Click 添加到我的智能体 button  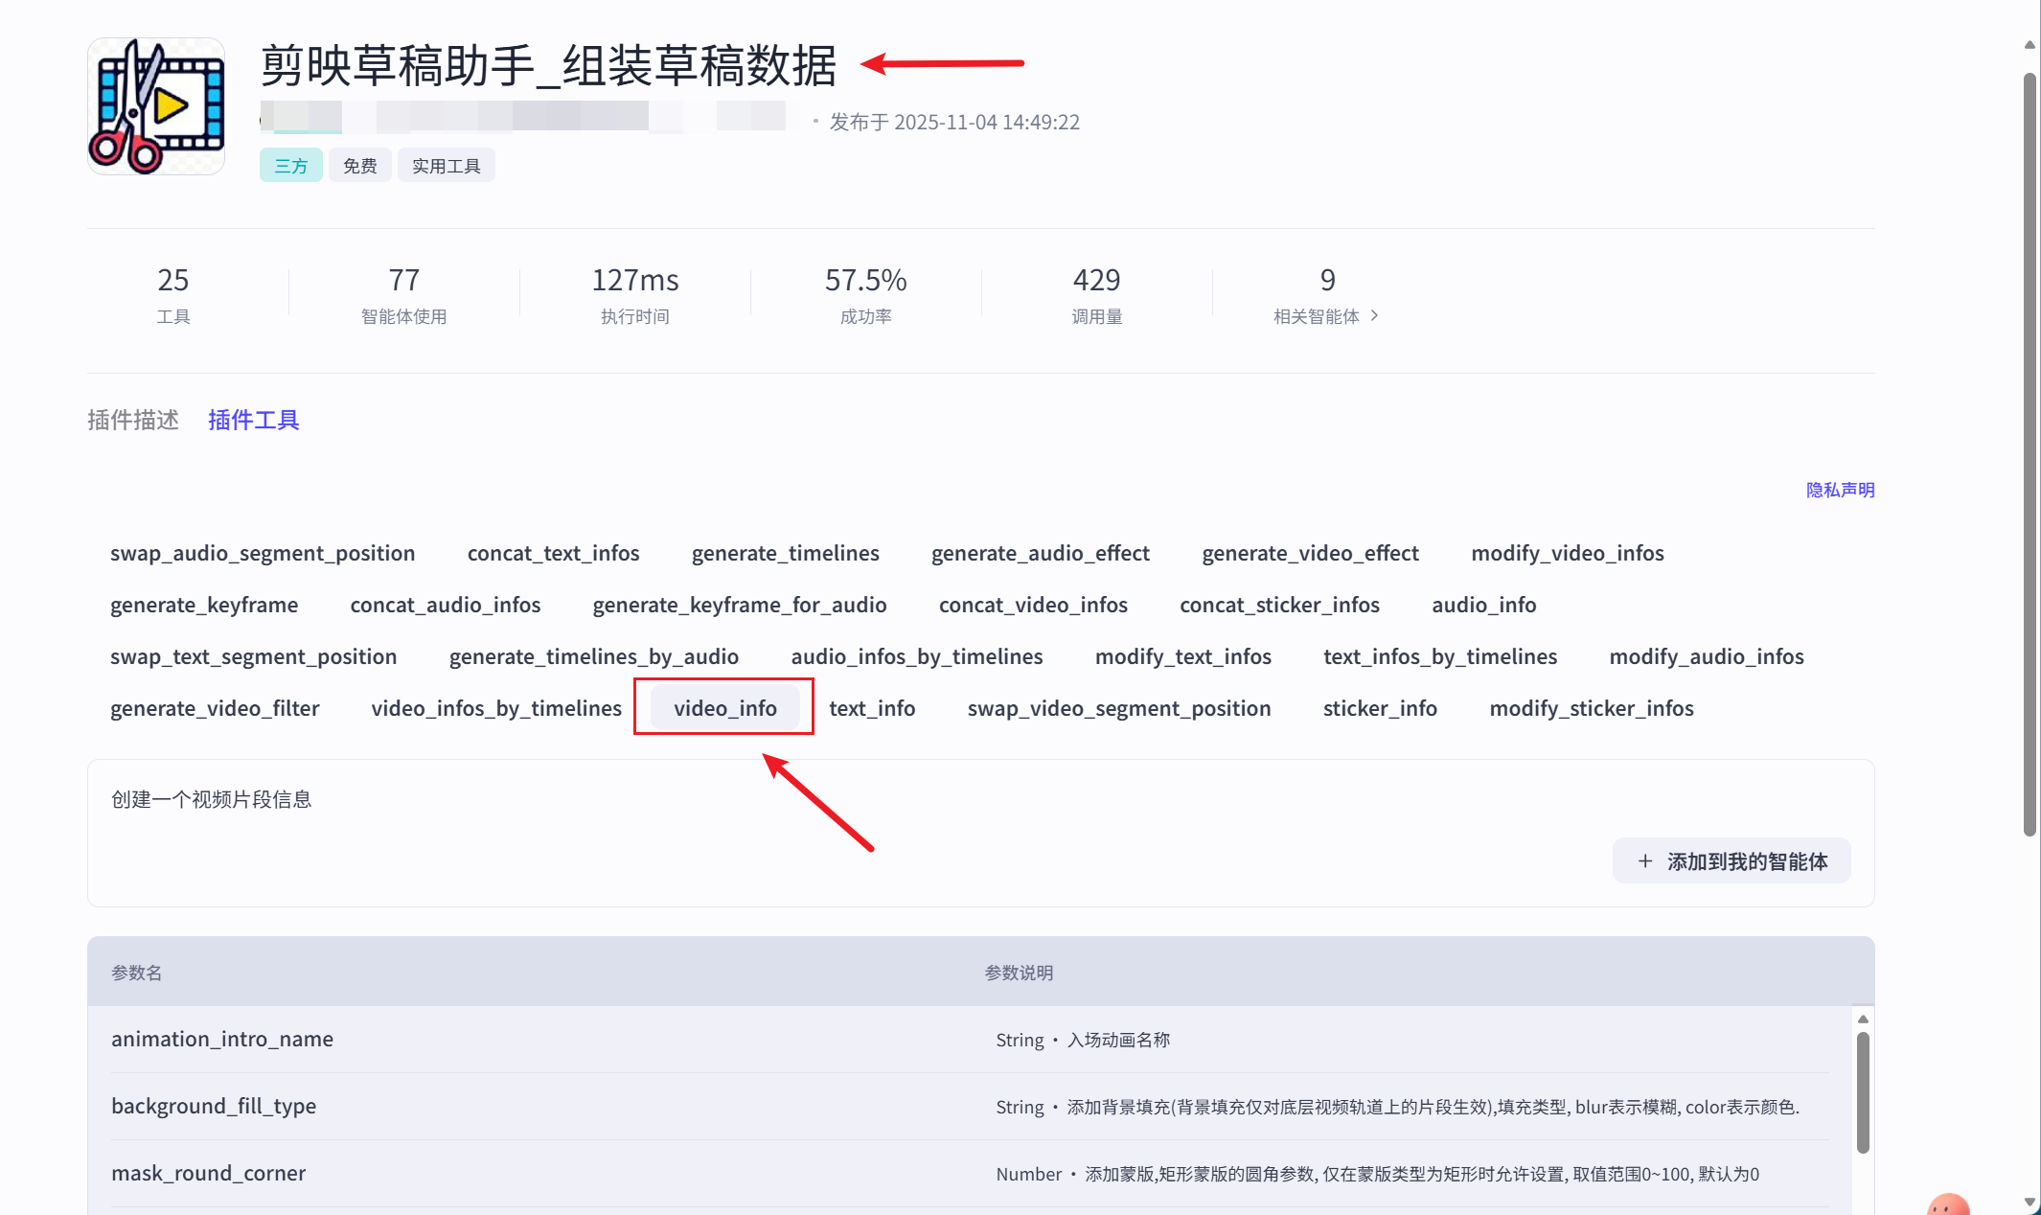pos(1731,860)
